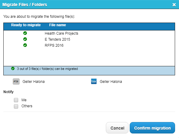Click the Me label under Notify
The width and height of the screenshot is (179, 138).
pos(24,100)
